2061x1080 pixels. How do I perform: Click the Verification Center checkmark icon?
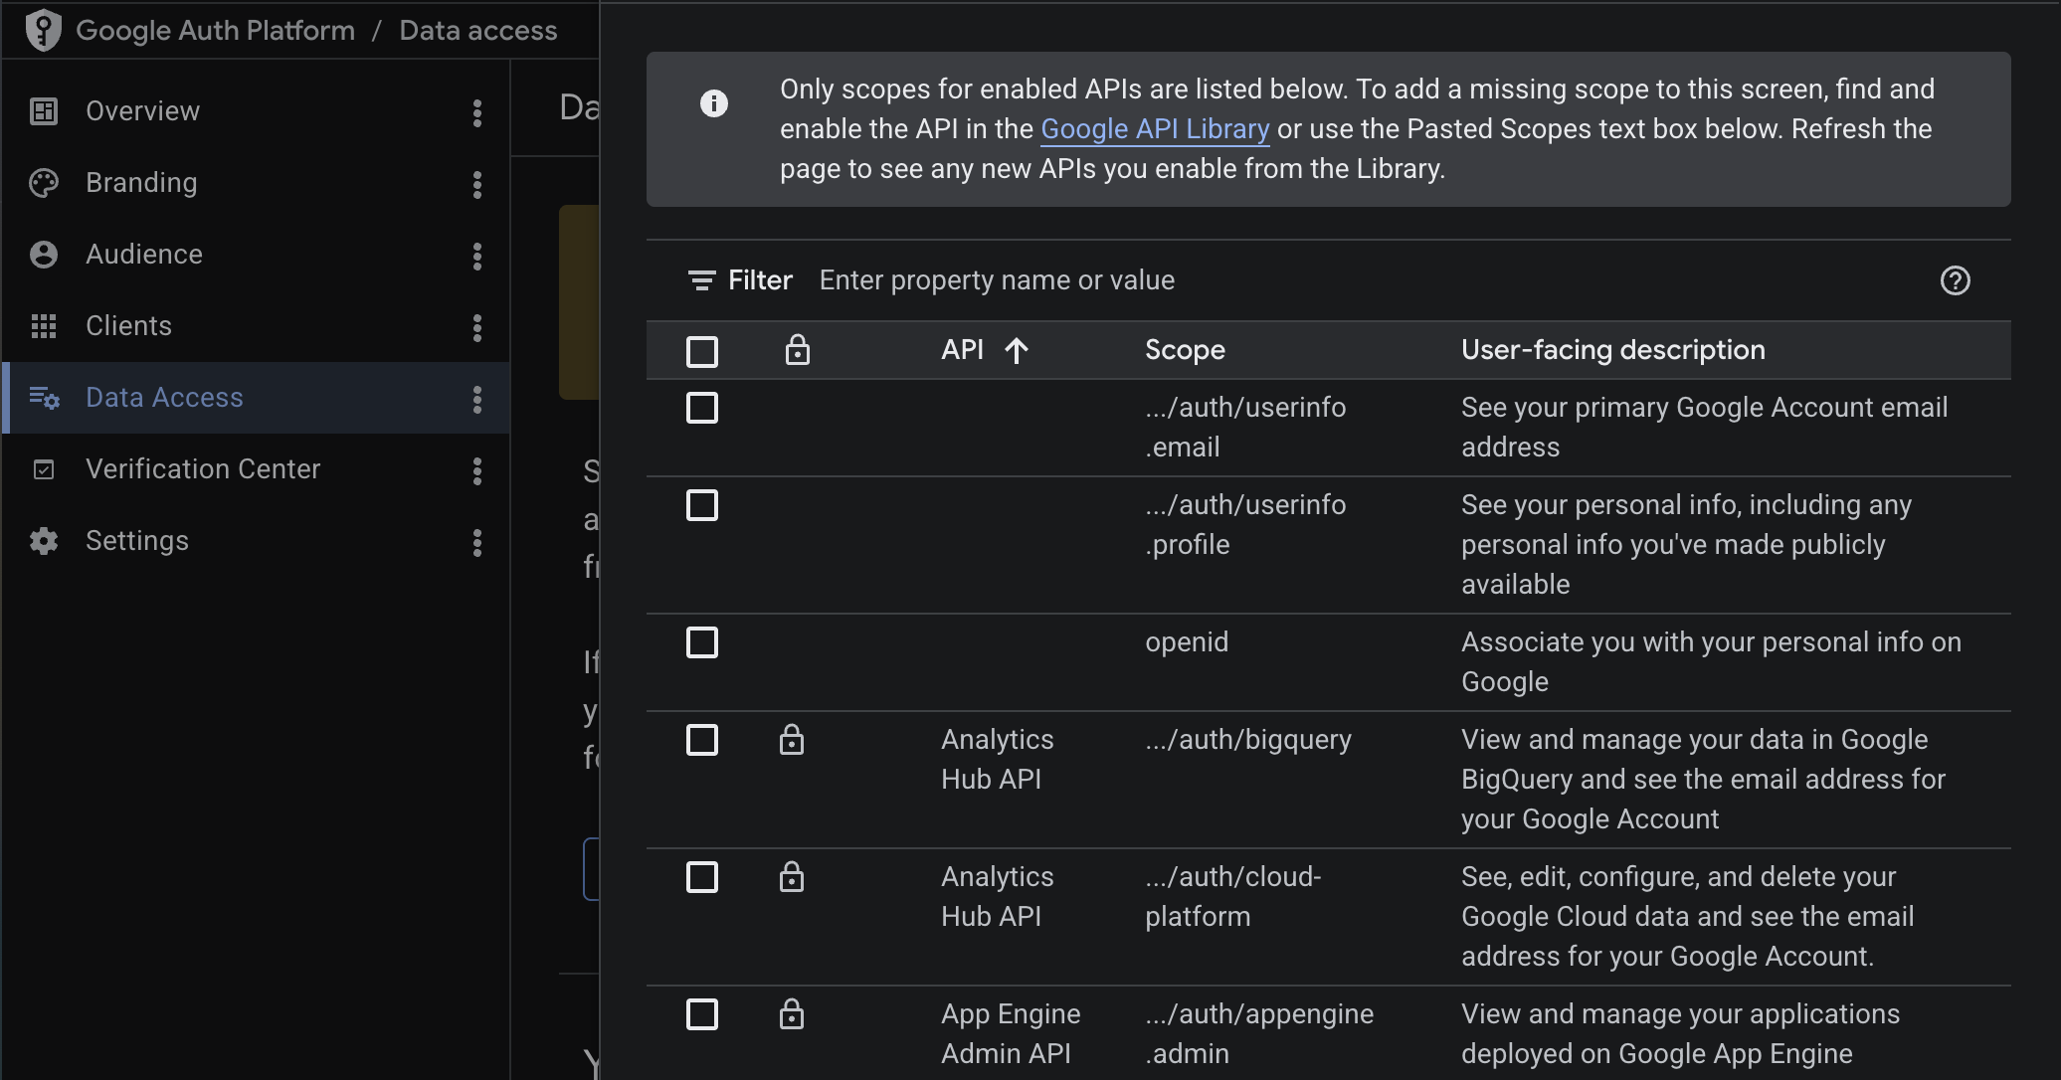pyautogui.click(x=44, y=469)
